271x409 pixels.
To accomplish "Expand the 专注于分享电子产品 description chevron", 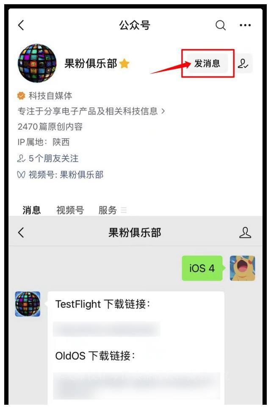I will tap(163, 111).
